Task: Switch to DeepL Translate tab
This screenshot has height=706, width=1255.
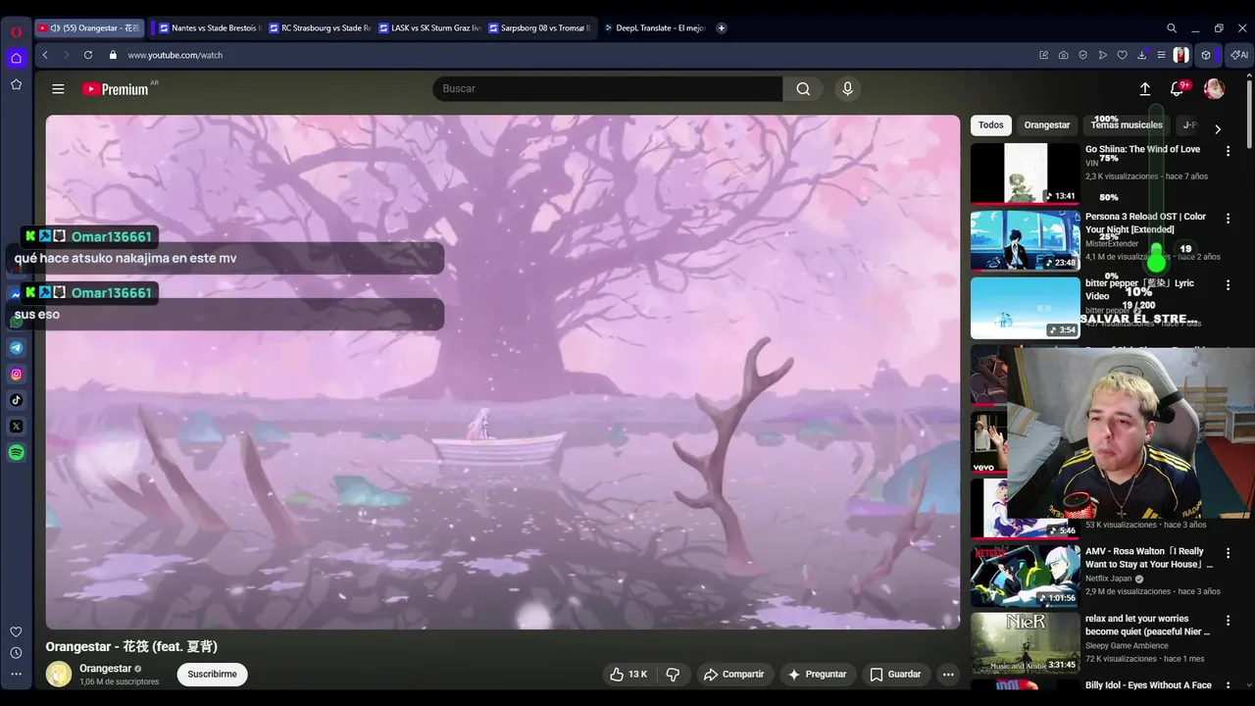Action: [654, 28]
